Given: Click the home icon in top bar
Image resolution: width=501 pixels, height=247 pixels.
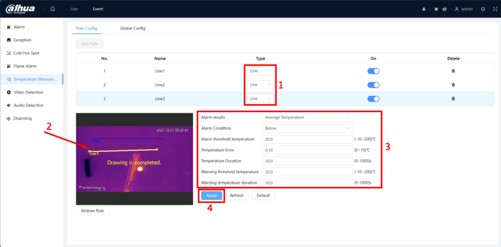Looking at the screenshot, I should (x=53, y=9).
